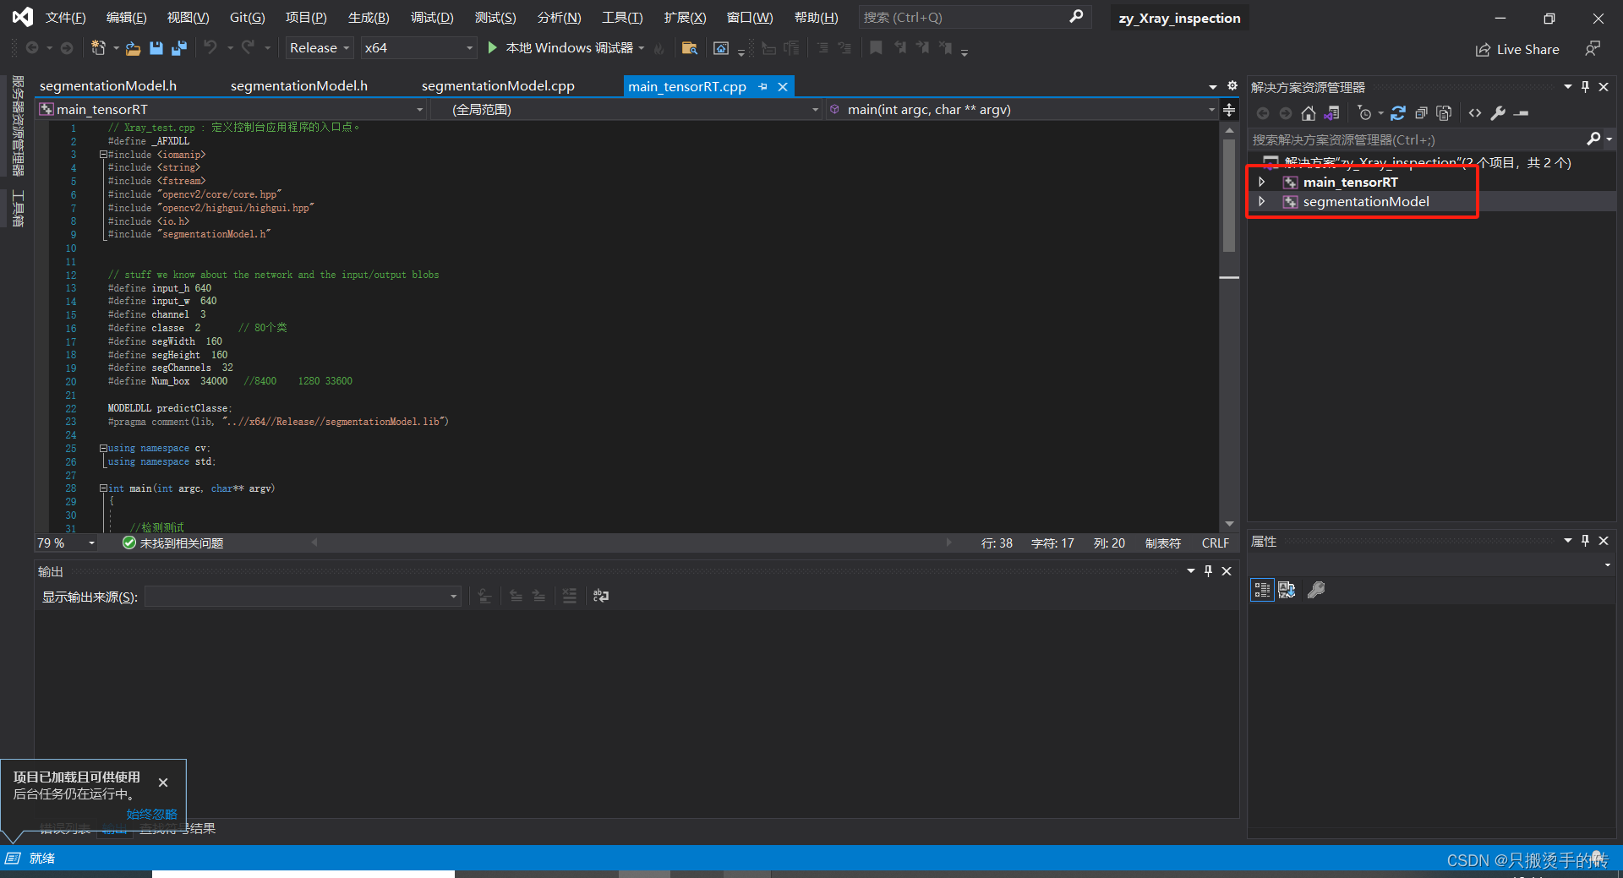Click the Categorized view icon in Properties panel

pos(1262,590)
